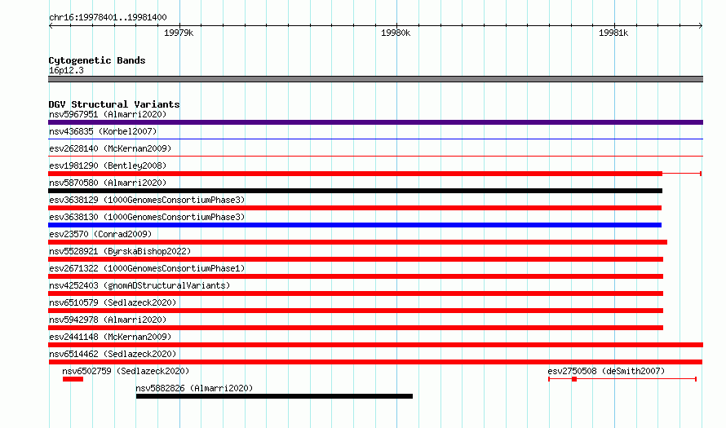The width and height of the screenshot is (726, 428).
Task: Click the chr16:19978401..19981400 coordinate text
Action: click(x=108, y=17)
